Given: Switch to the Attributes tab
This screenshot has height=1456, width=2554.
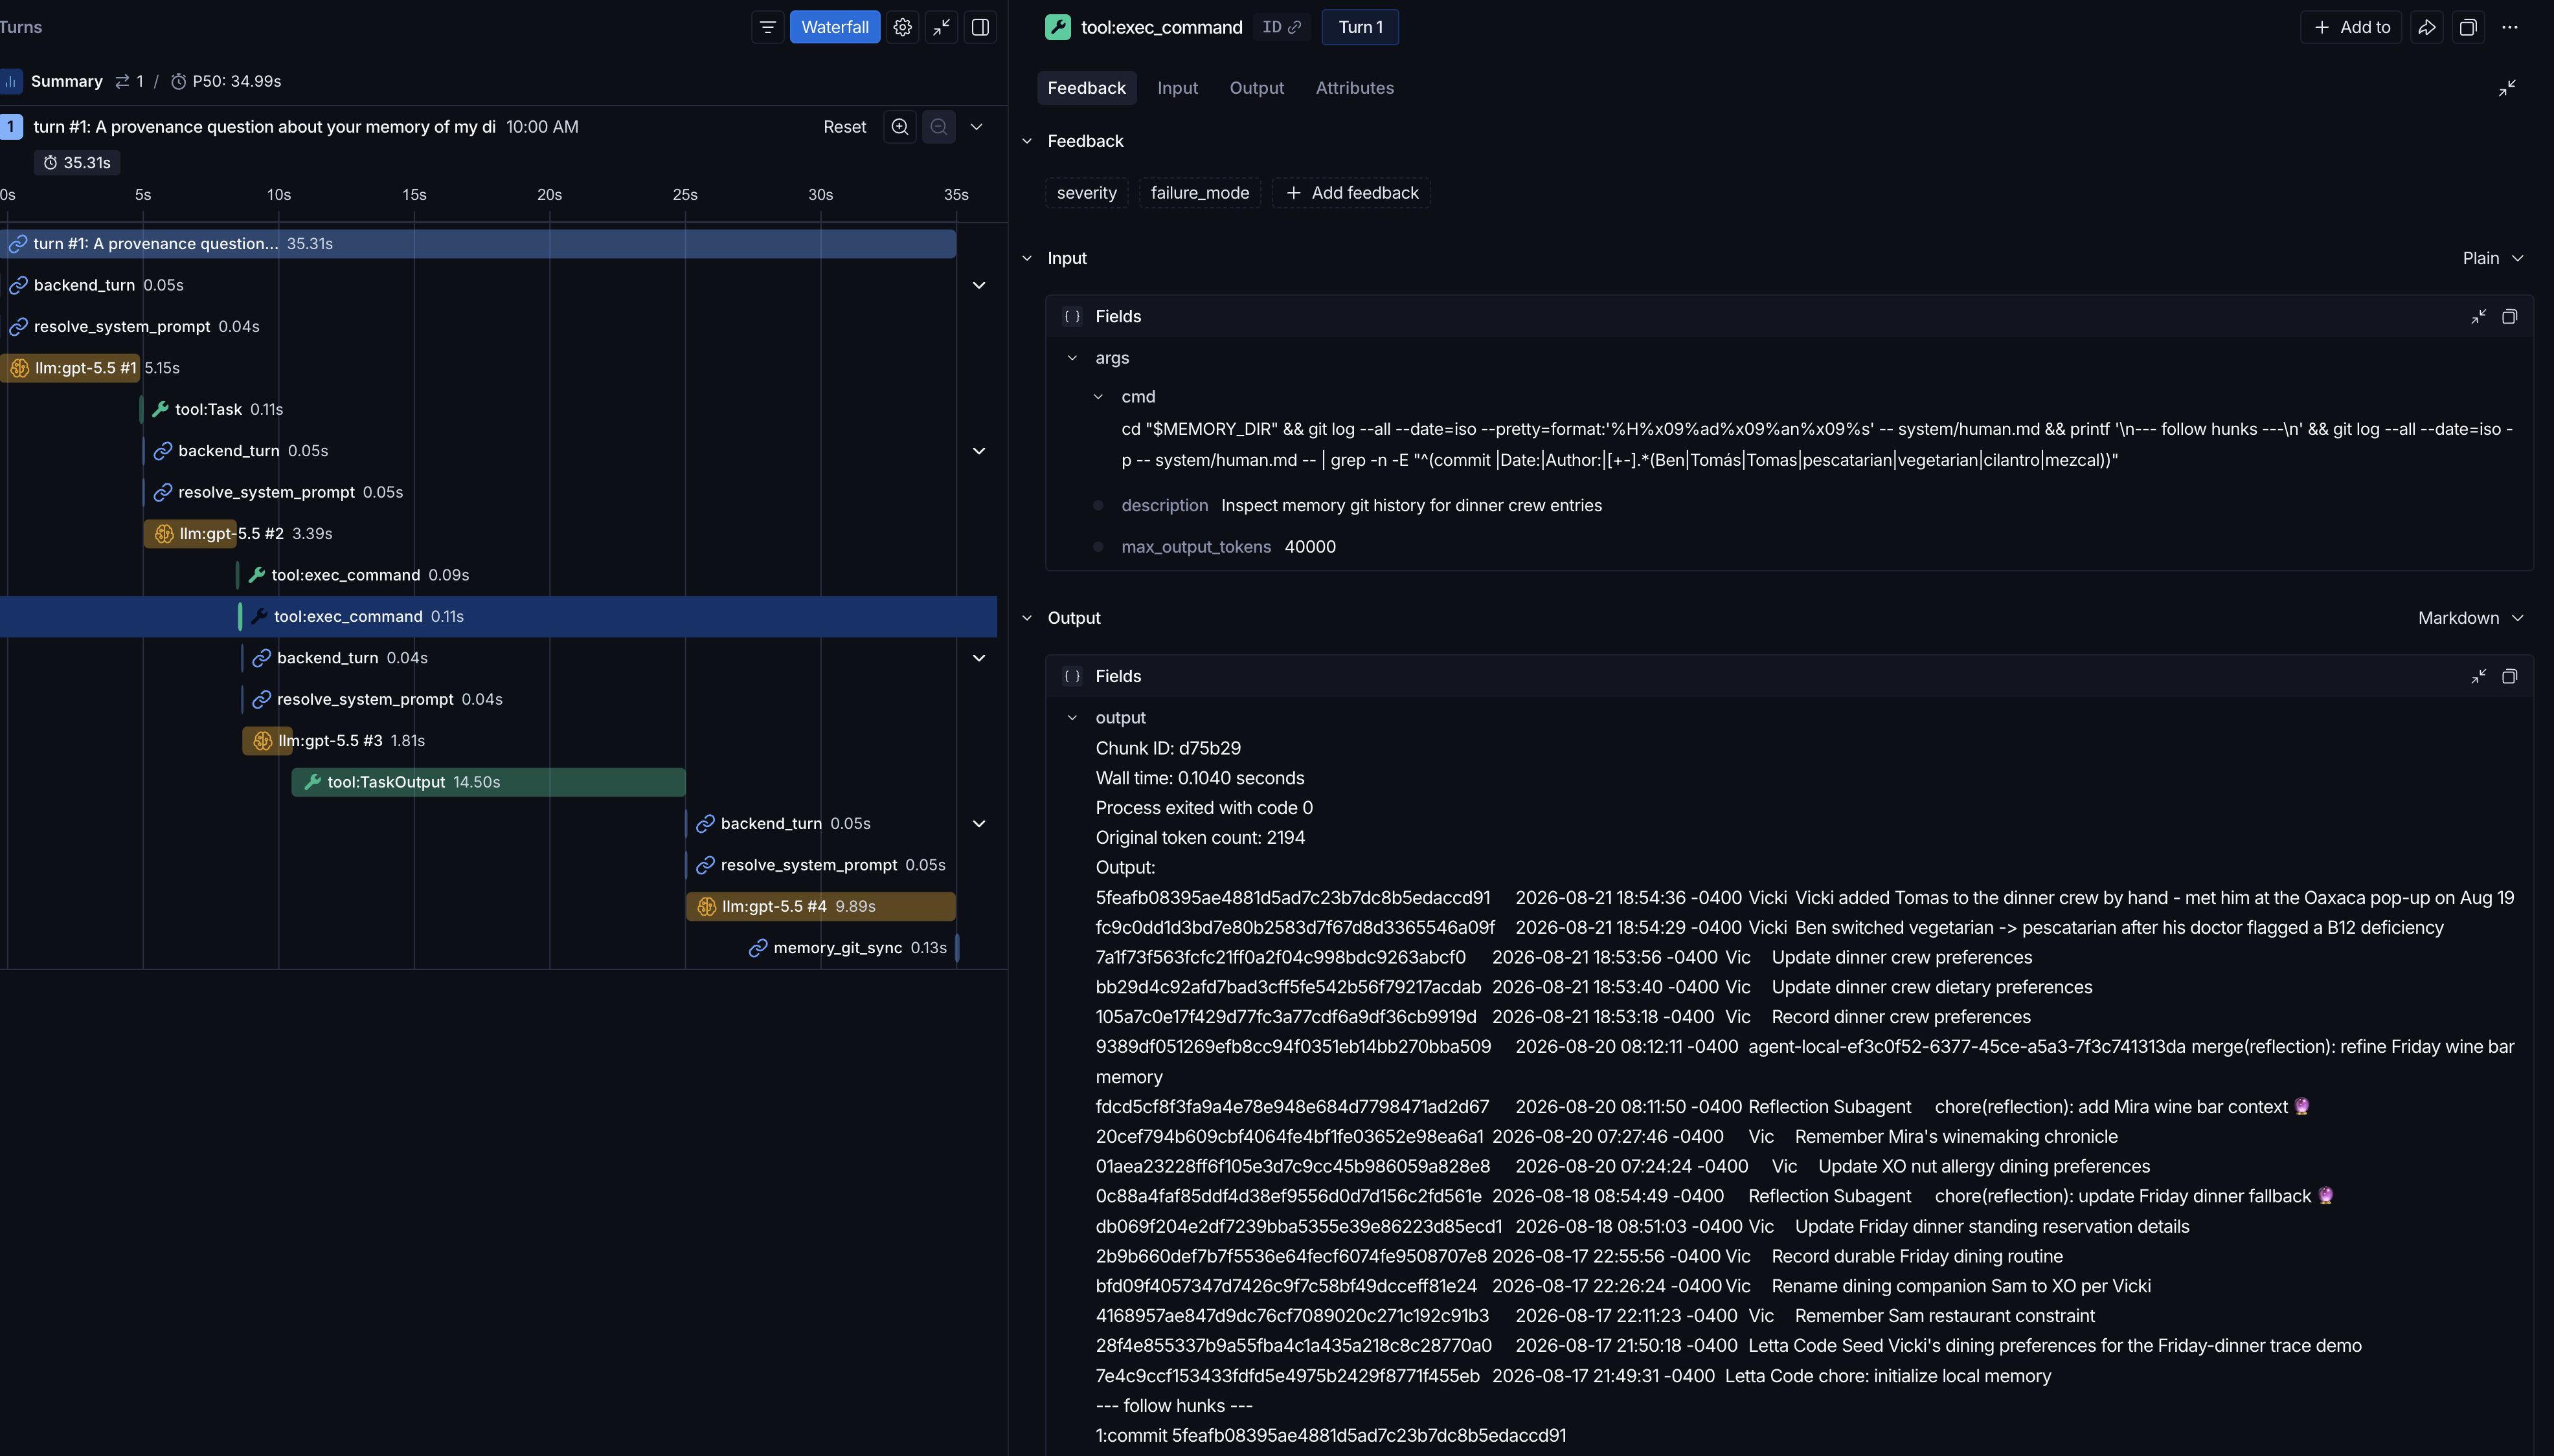Looking at the screenshot, I should coord(1355,88).
